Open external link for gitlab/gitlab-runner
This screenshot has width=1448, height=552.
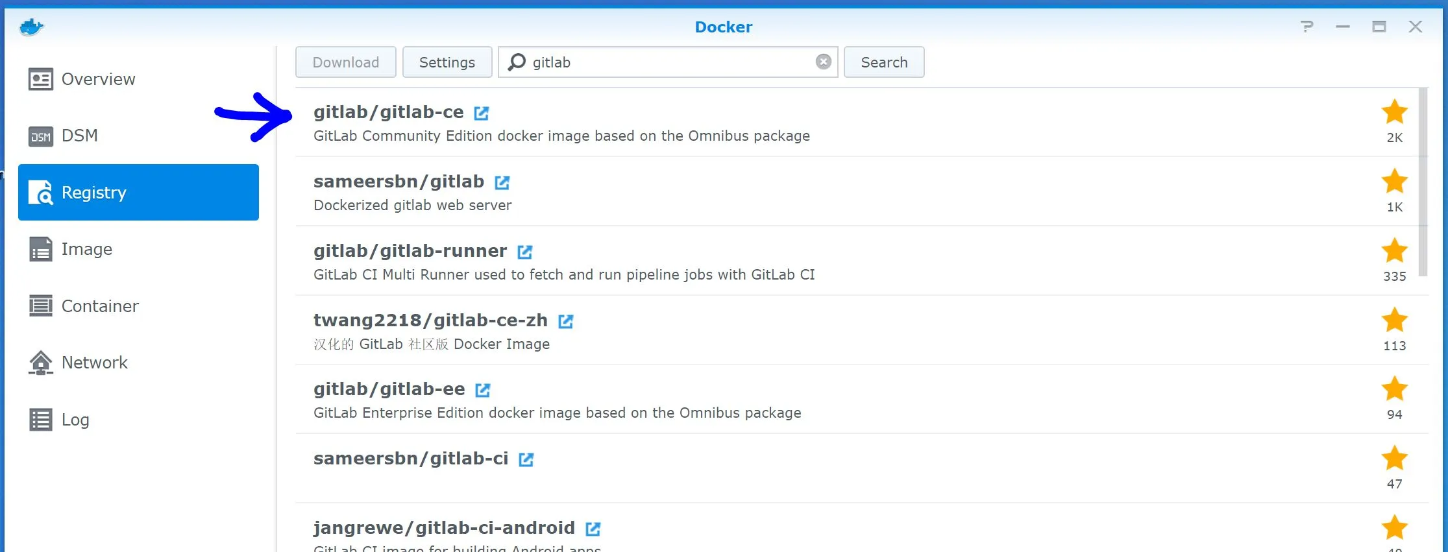click(524, 252)
